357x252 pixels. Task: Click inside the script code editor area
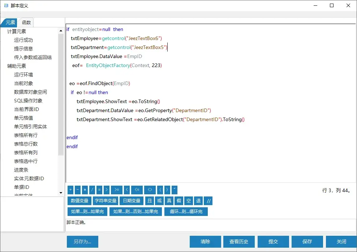(x=210, y=159)
